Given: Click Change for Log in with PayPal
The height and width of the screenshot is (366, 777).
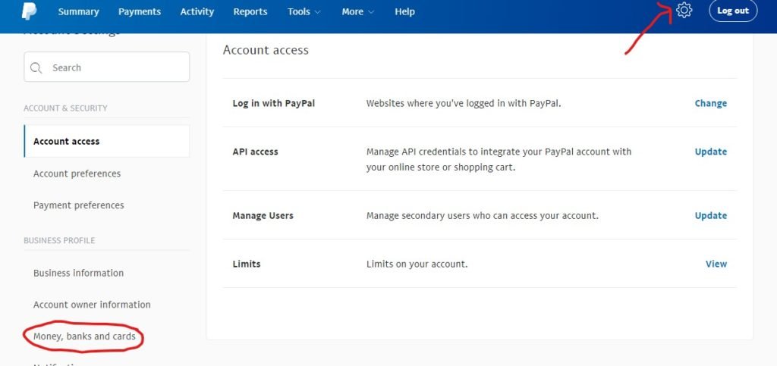Looking at the screenshot, I should pos(710,103).
